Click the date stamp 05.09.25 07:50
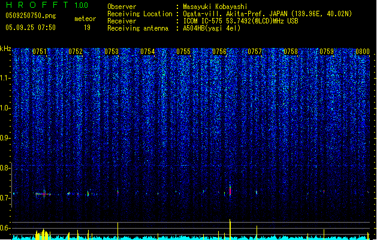377x240 pixels. pyautogui.click(x=31, y=28)
